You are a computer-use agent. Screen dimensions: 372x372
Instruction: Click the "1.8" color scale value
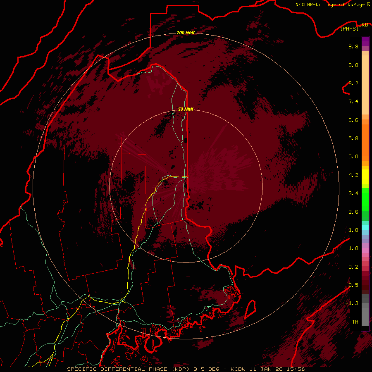coord(353,230)
